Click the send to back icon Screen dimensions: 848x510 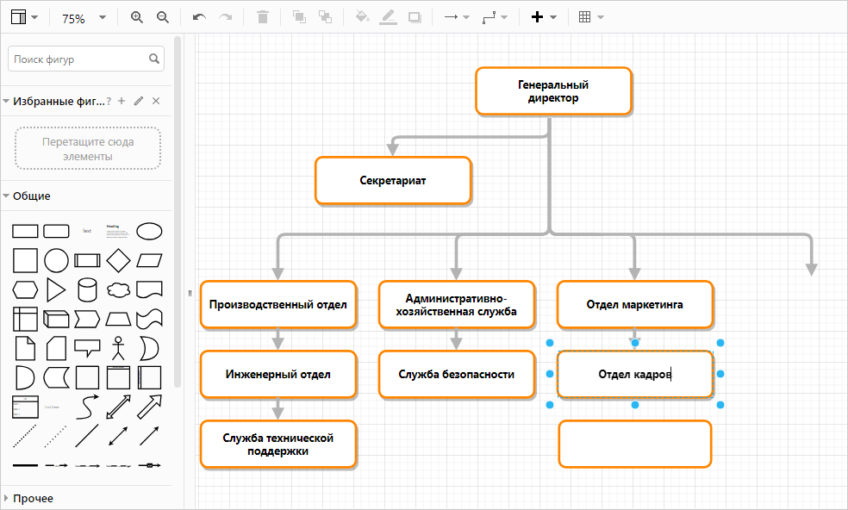click(325, 17)
